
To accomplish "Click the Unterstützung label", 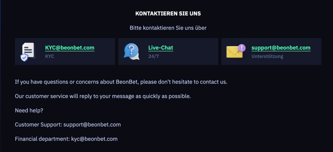I will click(267, 56).
